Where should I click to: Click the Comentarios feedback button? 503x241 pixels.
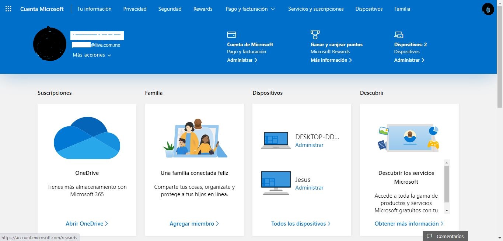click(x=445, y=236)
